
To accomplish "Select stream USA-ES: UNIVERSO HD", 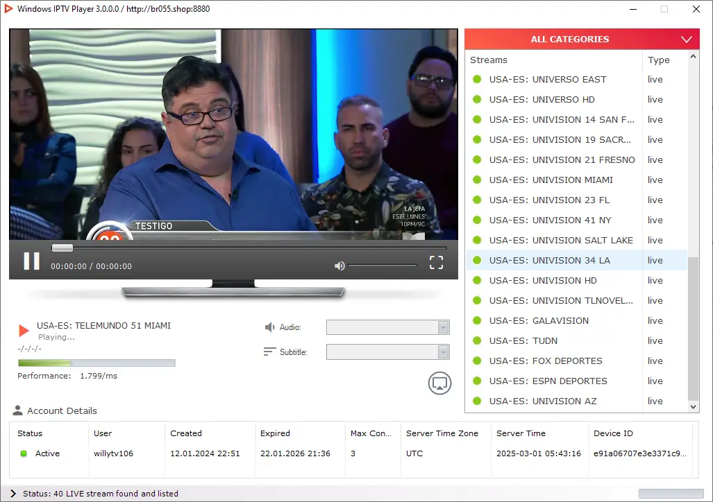I will 577,99.
